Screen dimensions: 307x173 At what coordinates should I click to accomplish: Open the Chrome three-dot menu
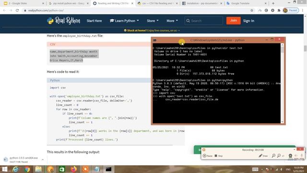303,11
